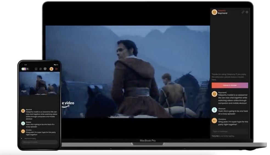Click the Leave a review button
270x155 pixels.
(x=230, y=85)
